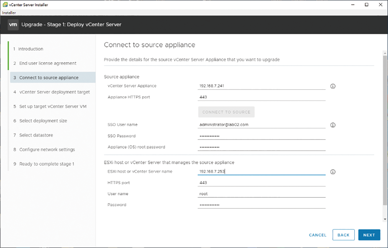Focus the Appliance HTTPS port field
The image size is (388, 248).
point(262,97)
